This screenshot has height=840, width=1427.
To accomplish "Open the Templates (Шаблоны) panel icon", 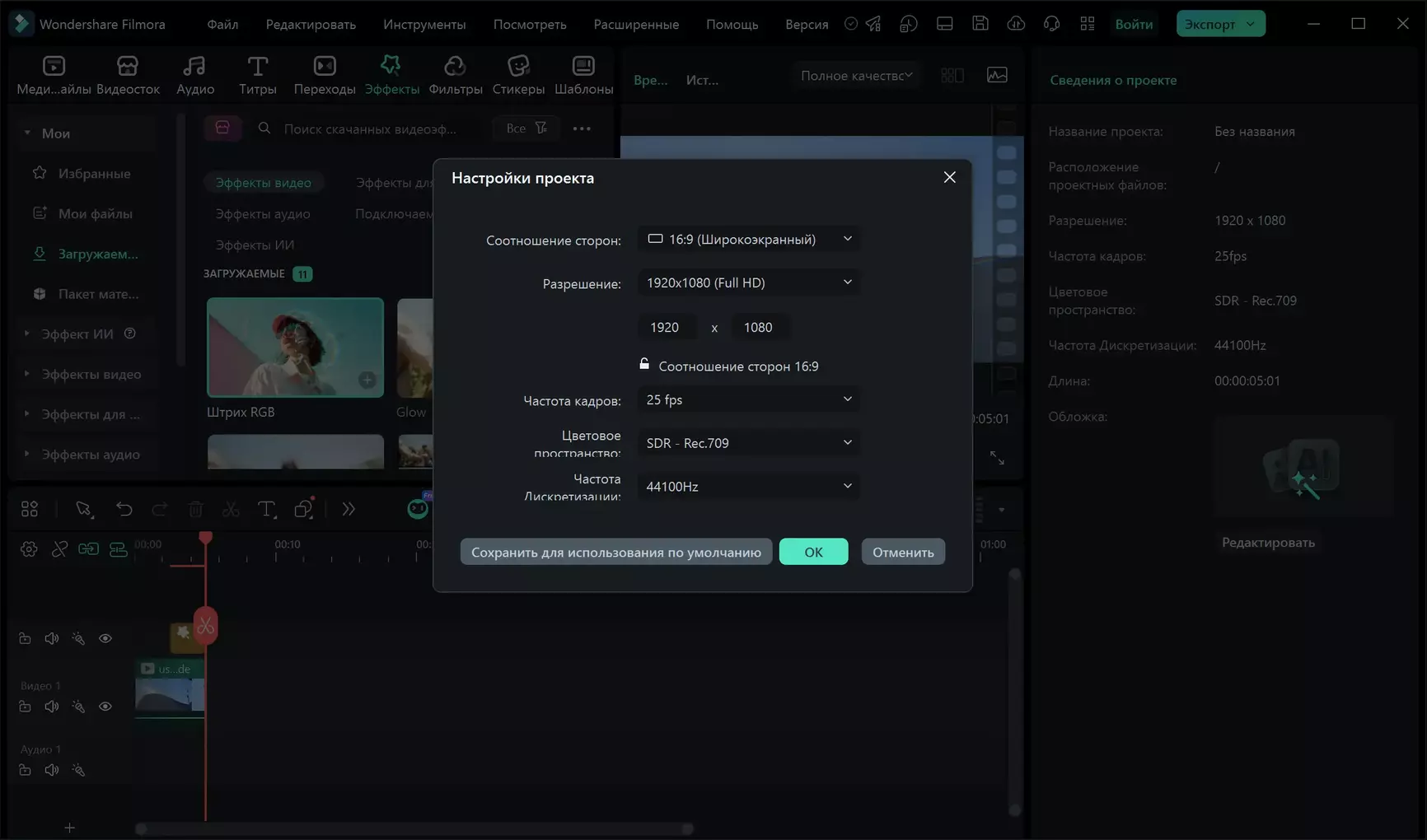I will click(x=583, y=67).
